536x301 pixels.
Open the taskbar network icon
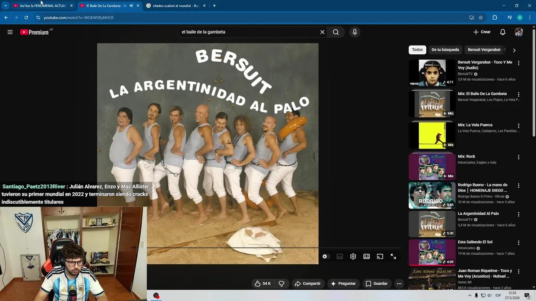point(483,296)
